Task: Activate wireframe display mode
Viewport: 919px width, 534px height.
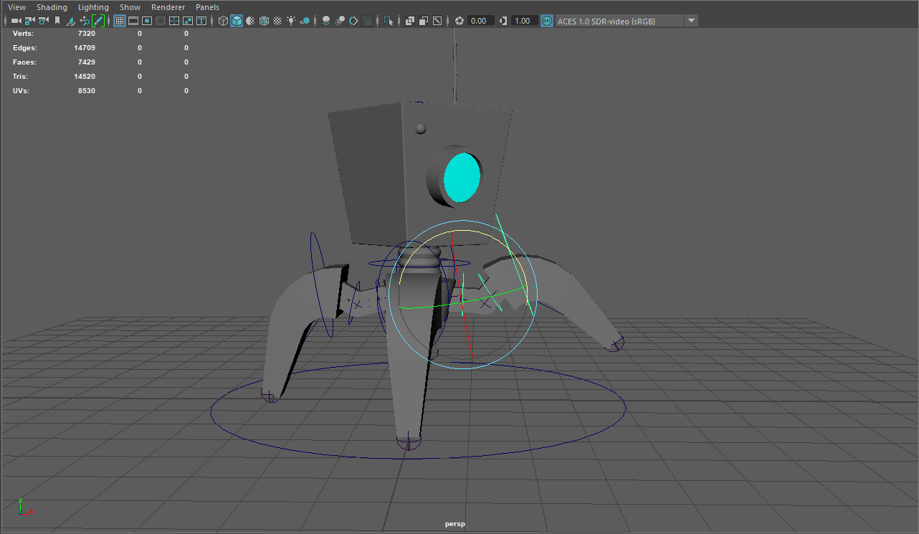Action: [x=222, y=20]
